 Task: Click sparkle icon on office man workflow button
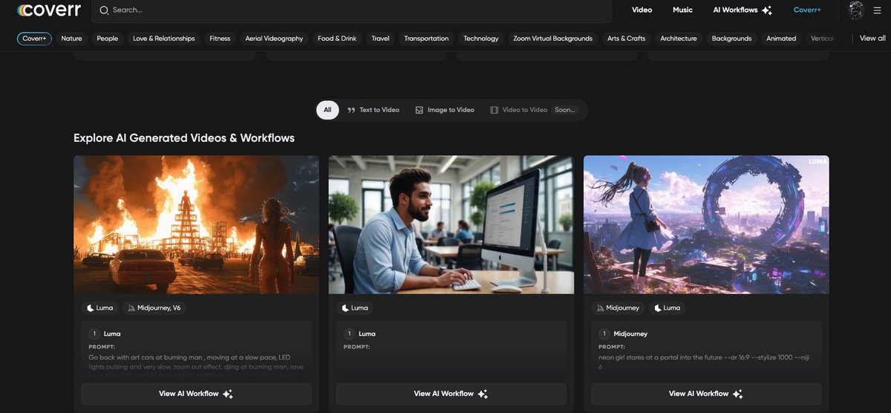pos(483,394)
